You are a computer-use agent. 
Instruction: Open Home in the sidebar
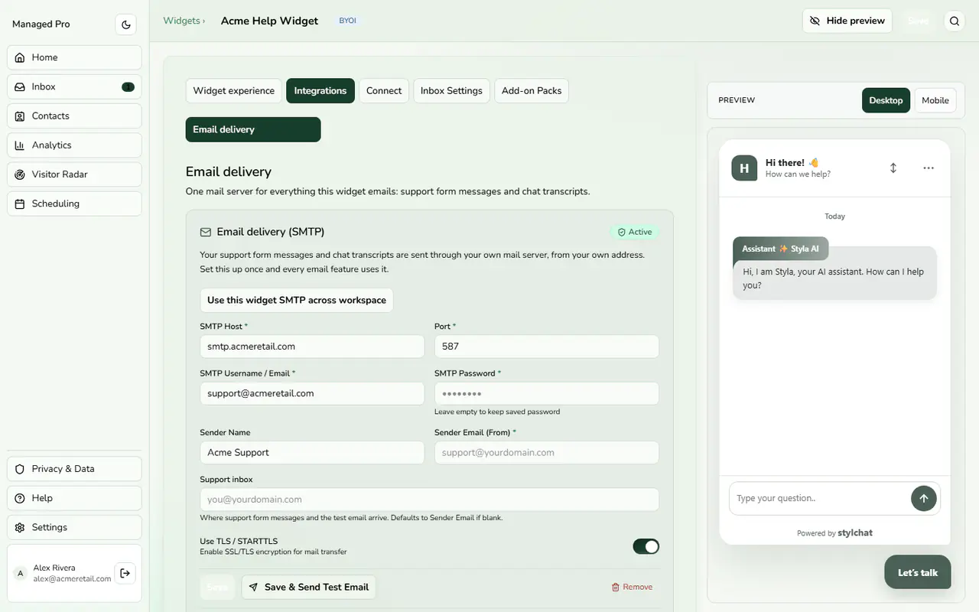click(74, 57)
